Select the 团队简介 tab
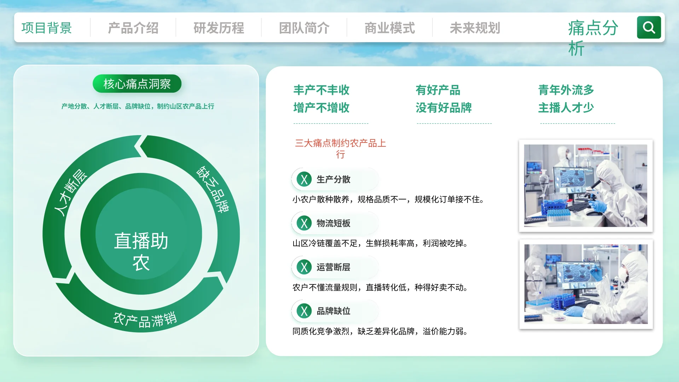 pos(304,28)
